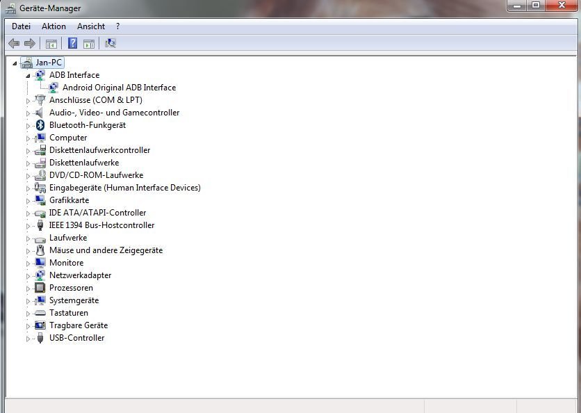581x413 pixels.
Task: Click the show/hide action pane toolbar icon
Action: (x=89, y=44)
